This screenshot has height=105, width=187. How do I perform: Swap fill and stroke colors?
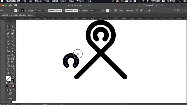[x=13, y=77]
